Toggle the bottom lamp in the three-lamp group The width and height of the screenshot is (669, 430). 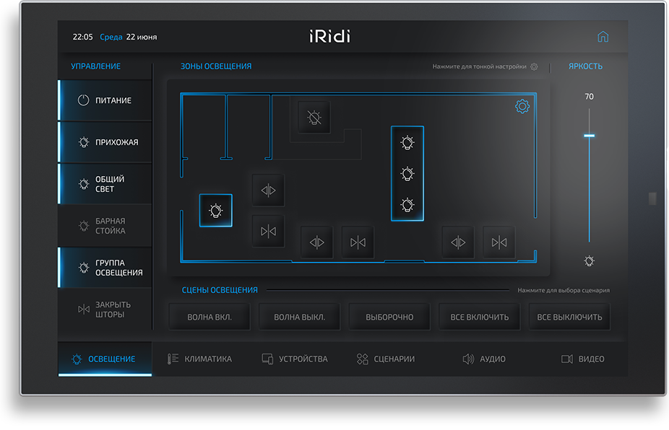(x=407, y=205)
